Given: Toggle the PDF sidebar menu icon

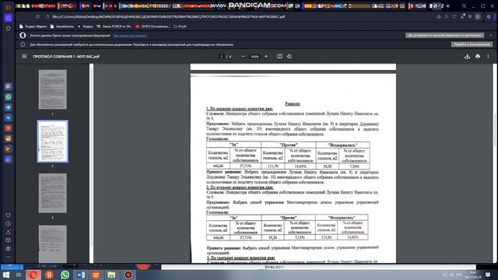Looking at the screenshot, I should click(x=24, y=57).
